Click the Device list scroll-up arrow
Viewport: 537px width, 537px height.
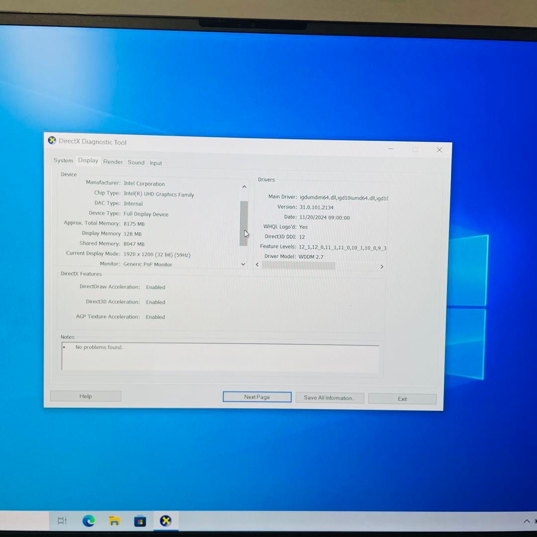point(244,187)
